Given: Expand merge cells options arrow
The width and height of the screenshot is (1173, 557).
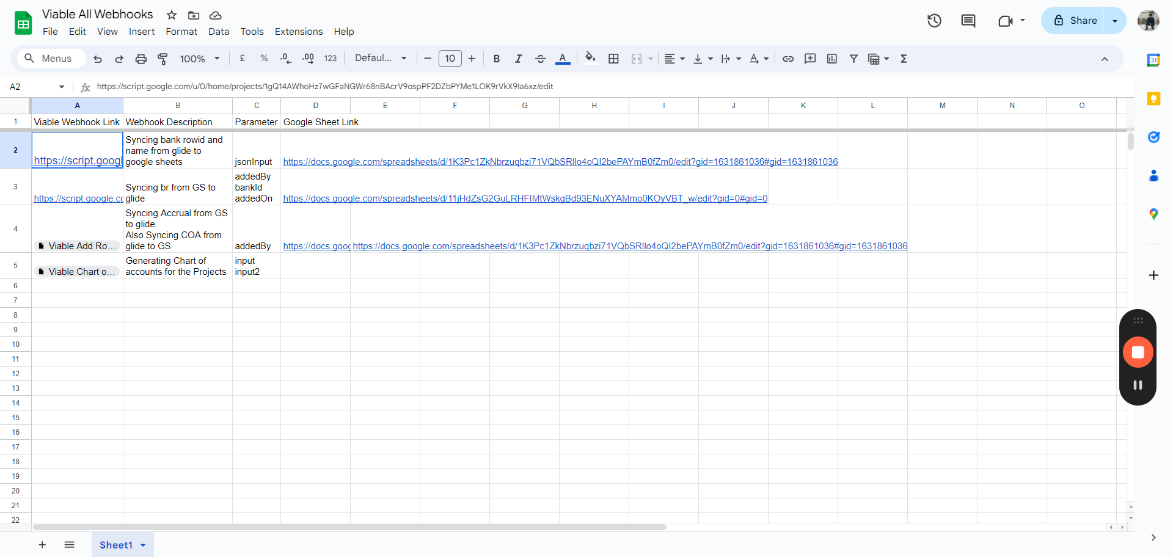Looking at the screenshot, I should [651, 59].
